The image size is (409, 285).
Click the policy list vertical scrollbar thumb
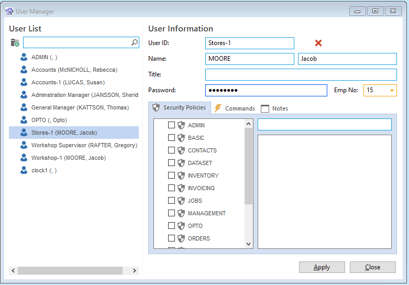coord(248,166)
